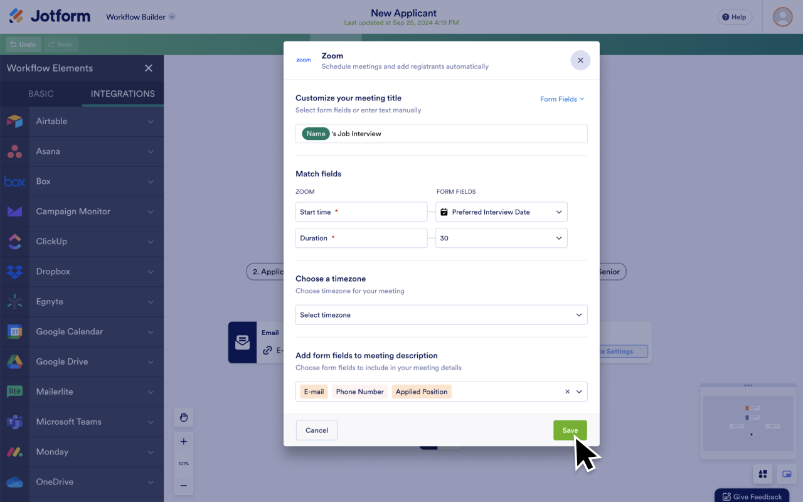
Task: Click the meeting title input field
Action: click(442, 134)
